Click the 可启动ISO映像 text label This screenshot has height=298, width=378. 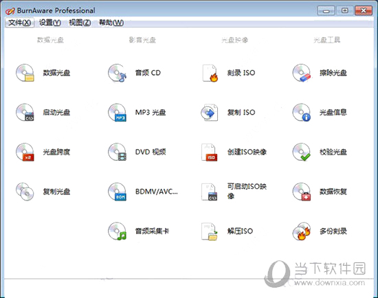point(247,192)
